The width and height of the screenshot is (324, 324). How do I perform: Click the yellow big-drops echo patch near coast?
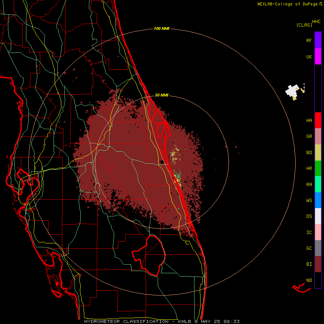click(174, 154)
